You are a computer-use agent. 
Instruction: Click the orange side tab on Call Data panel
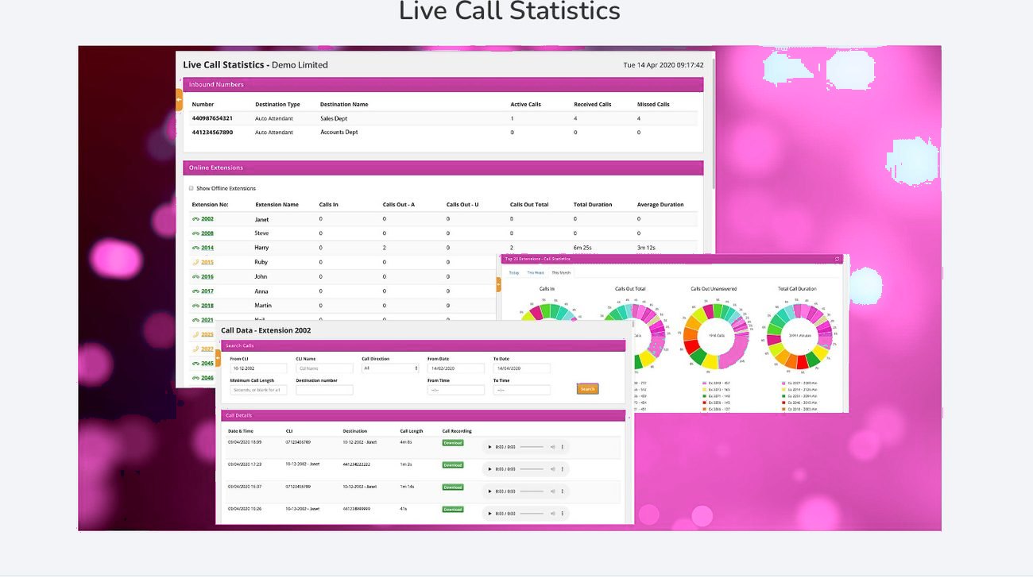pos(218,356)
